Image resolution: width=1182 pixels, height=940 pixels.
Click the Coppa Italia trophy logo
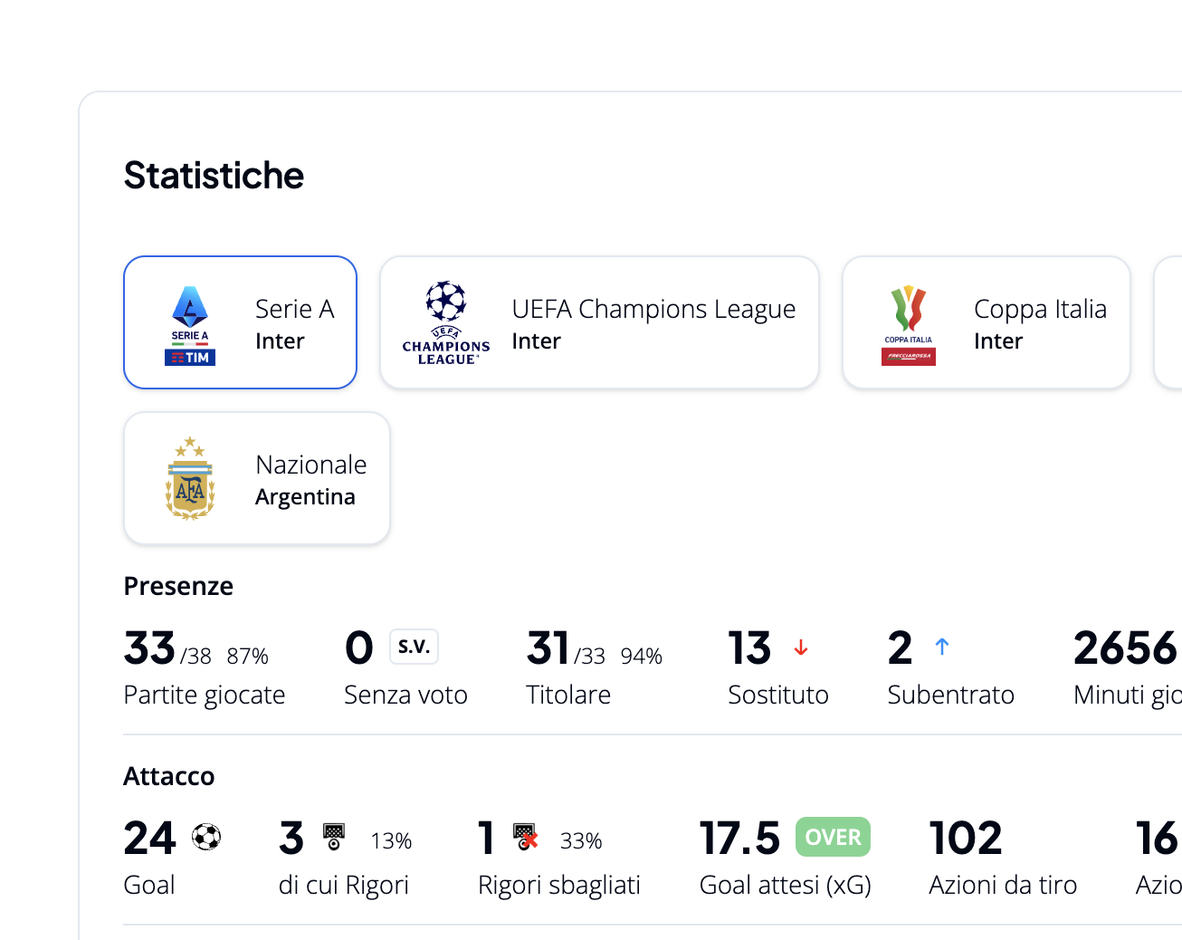click(909, 325)
